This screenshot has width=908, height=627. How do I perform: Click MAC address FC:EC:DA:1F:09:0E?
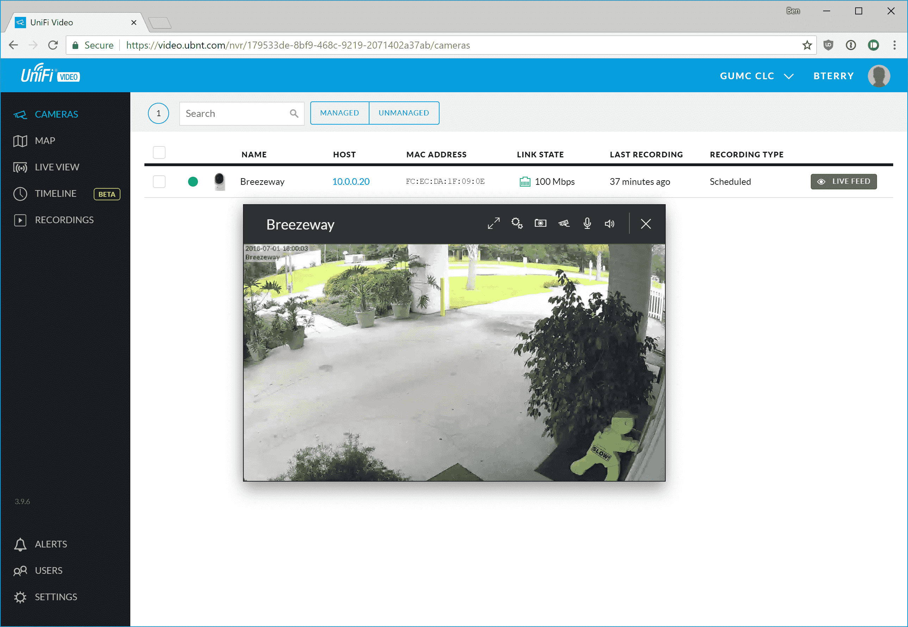point(445,182)
